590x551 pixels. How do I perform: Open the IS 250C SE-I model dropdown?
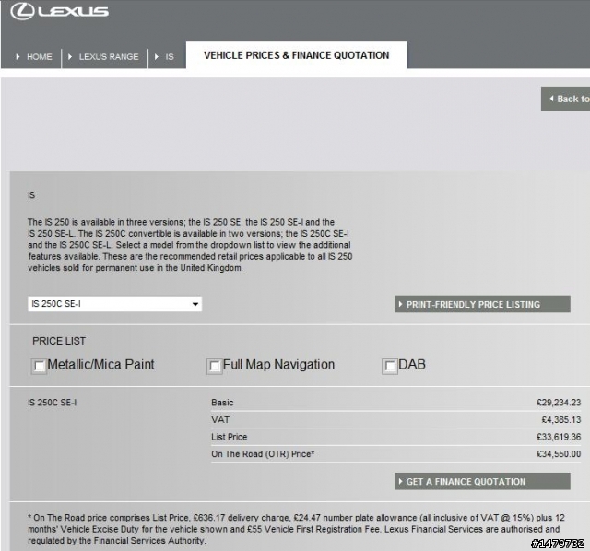[114, 304]
